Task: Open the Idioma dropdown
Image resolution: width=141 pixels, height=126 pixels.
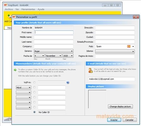Action: click(115, 51)
